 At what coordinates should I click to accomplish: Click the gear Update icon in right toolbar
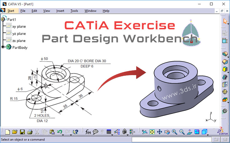tap(225, 111)
